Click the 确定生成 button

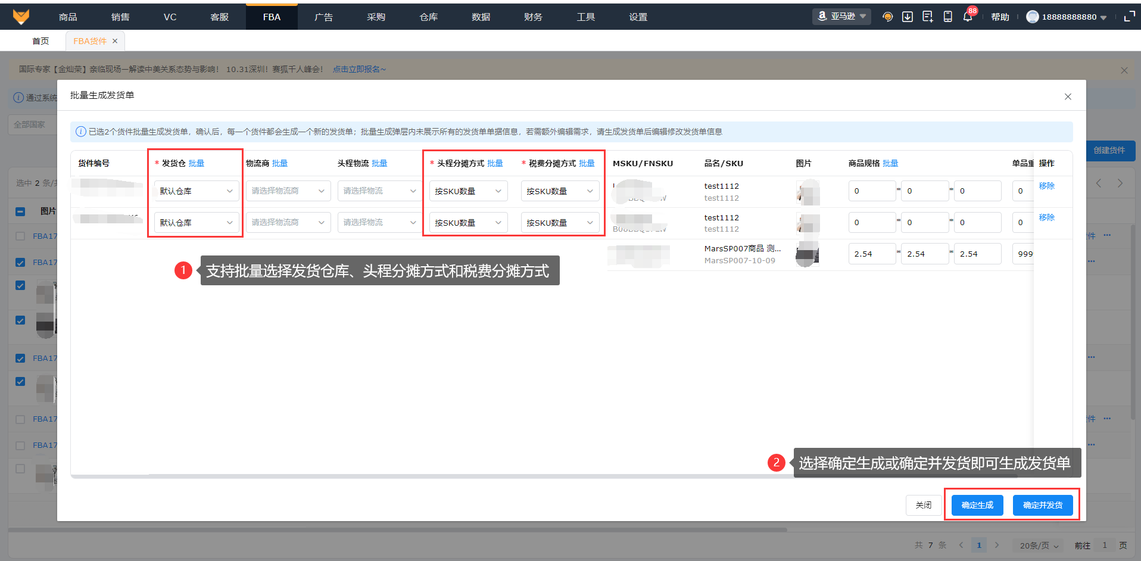977,505
